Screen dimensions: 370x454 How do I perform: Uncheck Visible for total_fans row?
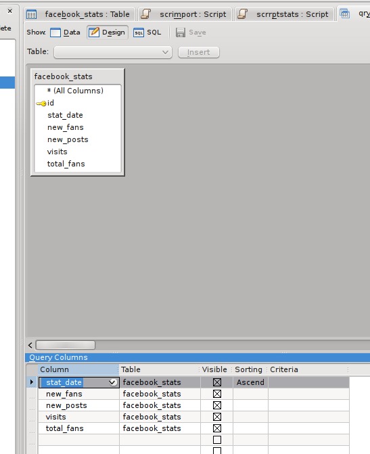click(217, 428)
